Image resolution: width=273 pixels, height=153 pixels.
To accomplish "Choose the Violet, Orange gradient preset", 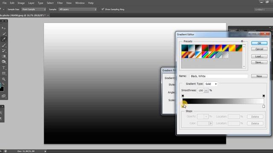I will (x=212, y=48).
